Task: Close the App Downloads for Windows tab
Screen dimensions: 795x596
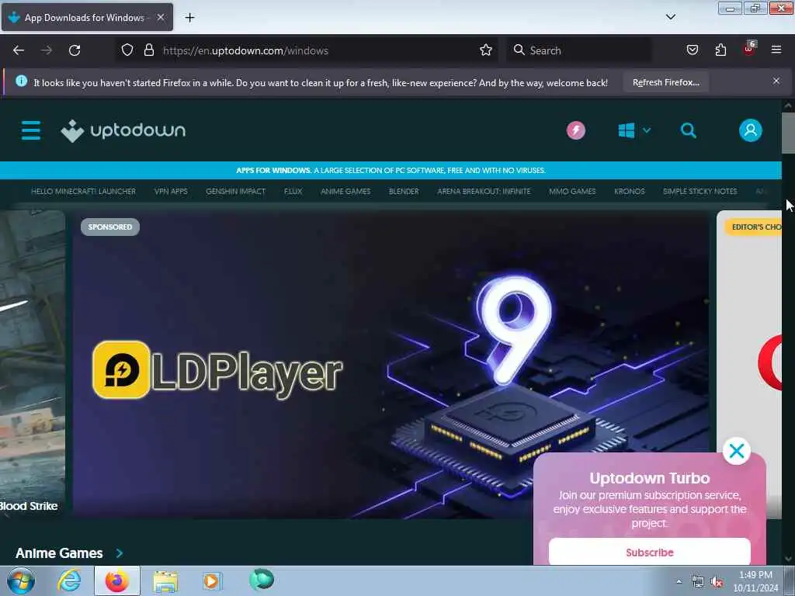Action: [161, 17]
